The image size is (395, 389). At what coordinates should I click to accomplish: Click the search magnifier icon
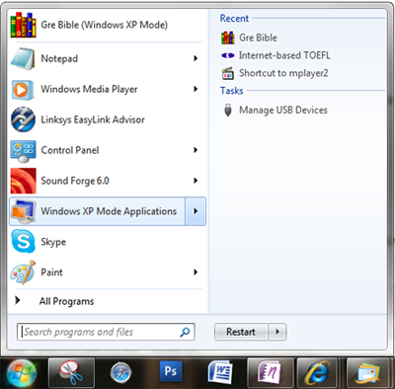pos(185,332)
